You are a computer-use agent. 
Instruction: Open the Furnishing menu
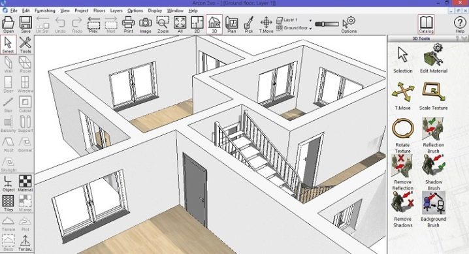click(45, 10)
